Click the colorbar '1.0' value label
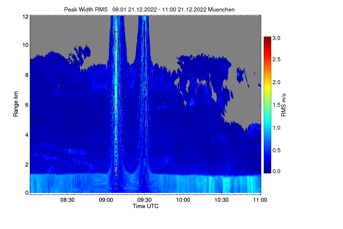343x229 pixels. pos(277,128)
